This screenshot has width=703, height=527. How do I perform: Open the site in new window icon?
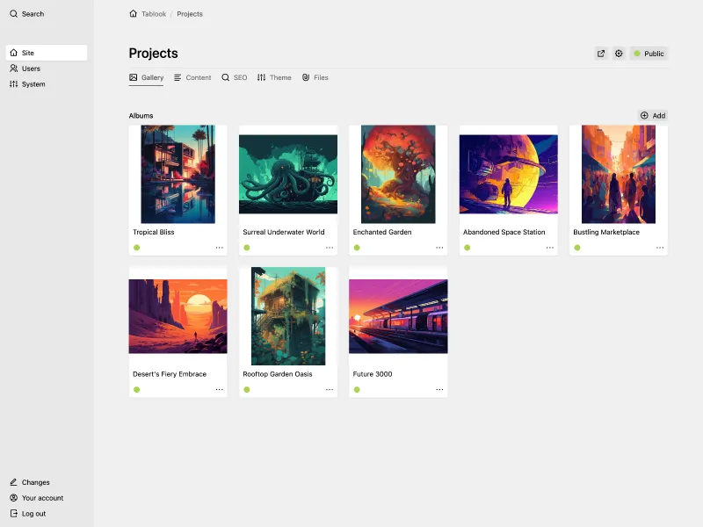(x=601, y=54)
